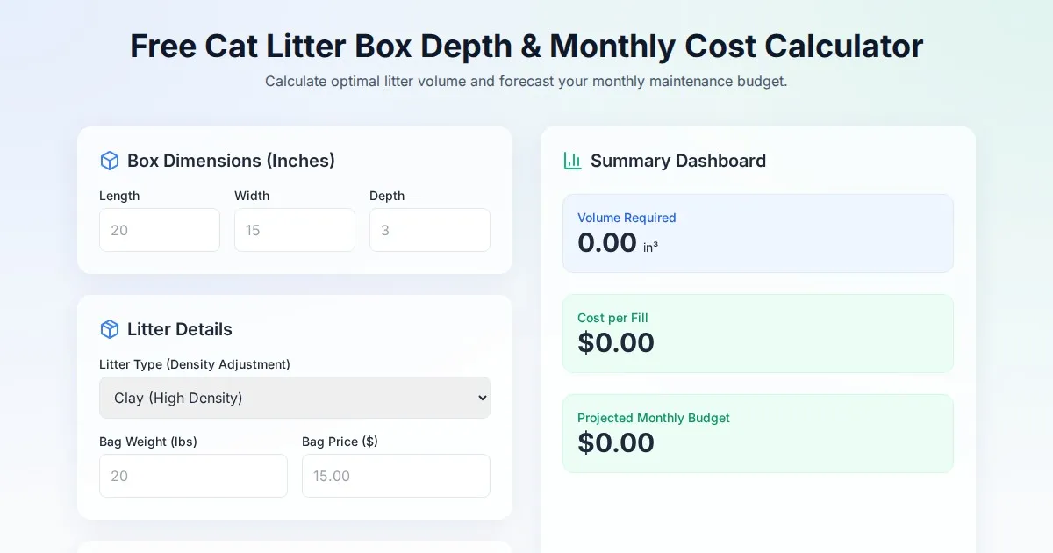Image resolution: width=1053 pixels, height=553 pixels.
Task: Click the subtitle text under the title
Action: tap(526, 82)
